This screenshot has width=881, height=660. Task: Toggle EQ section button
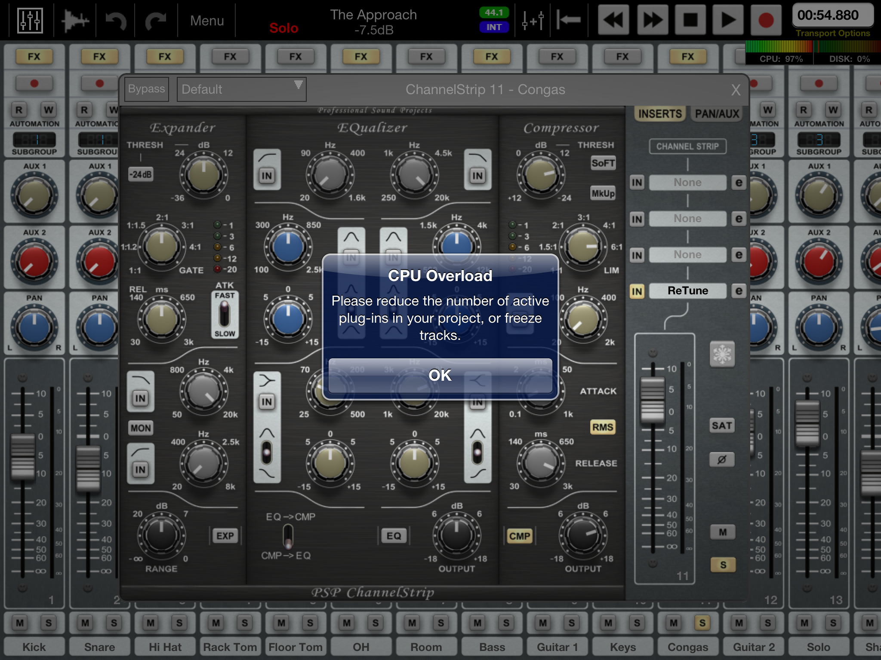pyautogui.click(x=394, y=536)
